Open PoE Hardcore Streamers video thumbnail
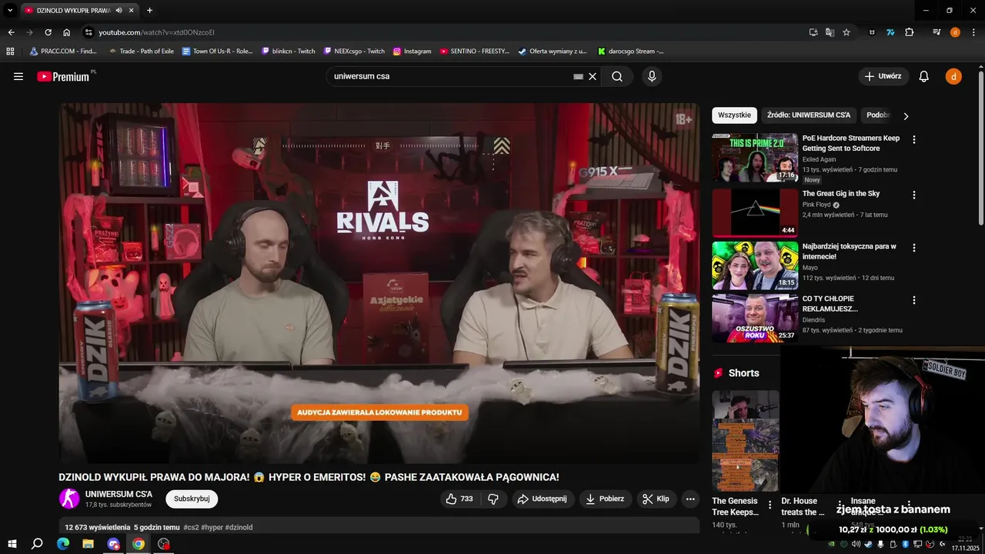The height and width of the screenshot is (554, 985). tap(755, 158)
